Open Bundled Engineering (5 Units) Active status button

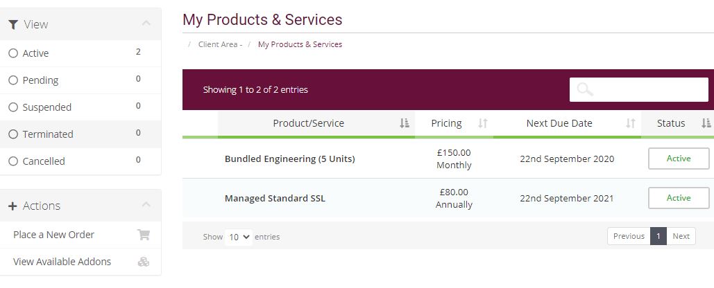tap(679, 159)
